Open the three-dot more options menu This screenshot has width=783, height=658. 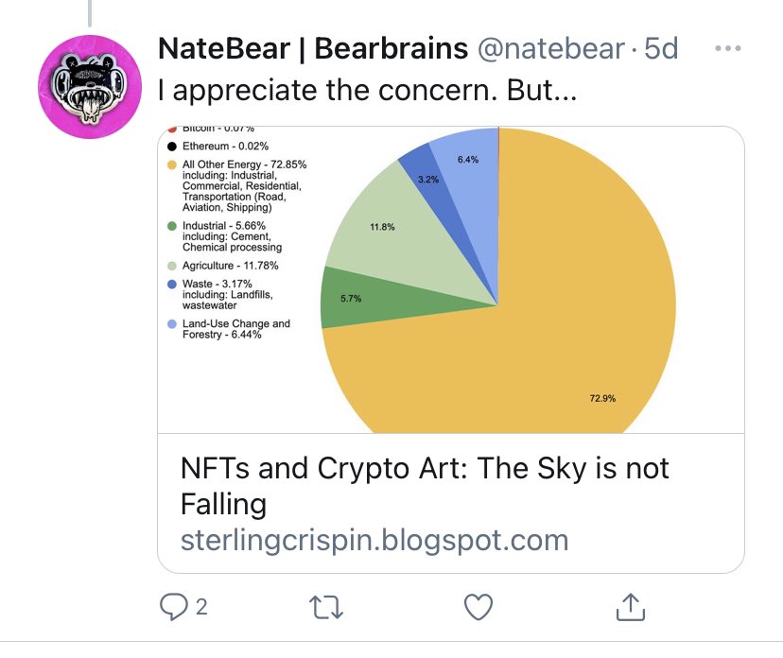(x=727, y=48)
